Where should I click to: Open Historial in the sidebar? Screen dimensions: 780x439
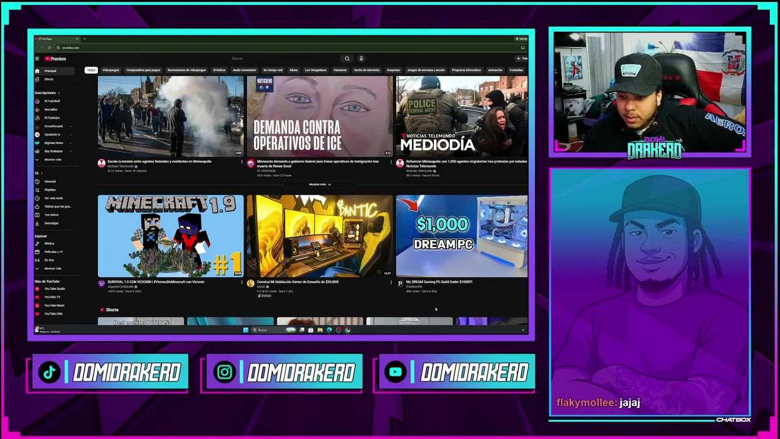pos(54,181)
